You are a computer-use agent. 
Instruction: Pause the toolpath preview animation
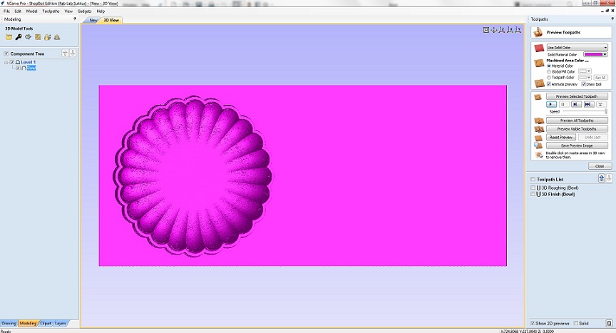pyautogui.click(x=563, y=104)
